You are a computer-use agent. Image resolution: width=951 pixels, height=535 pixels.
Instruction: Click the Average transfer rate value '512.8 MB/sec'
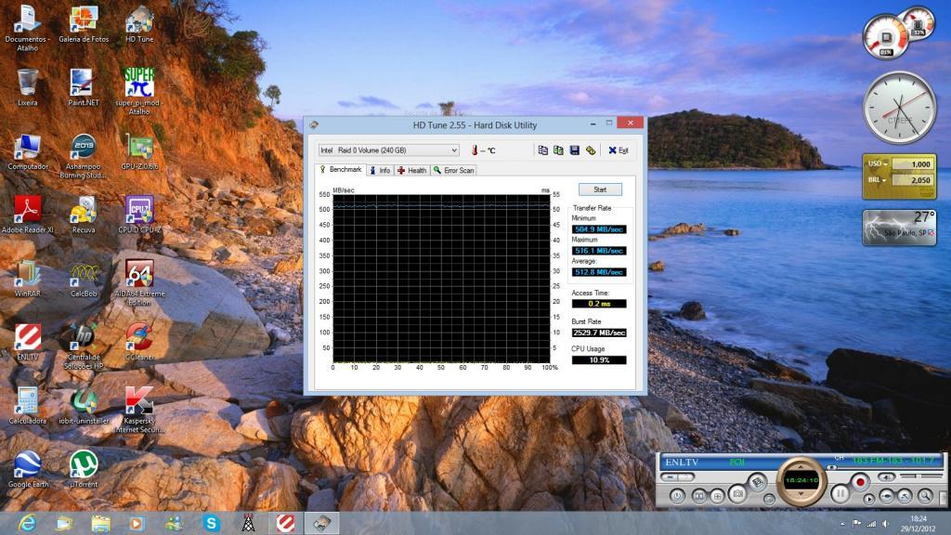[599, 272]
